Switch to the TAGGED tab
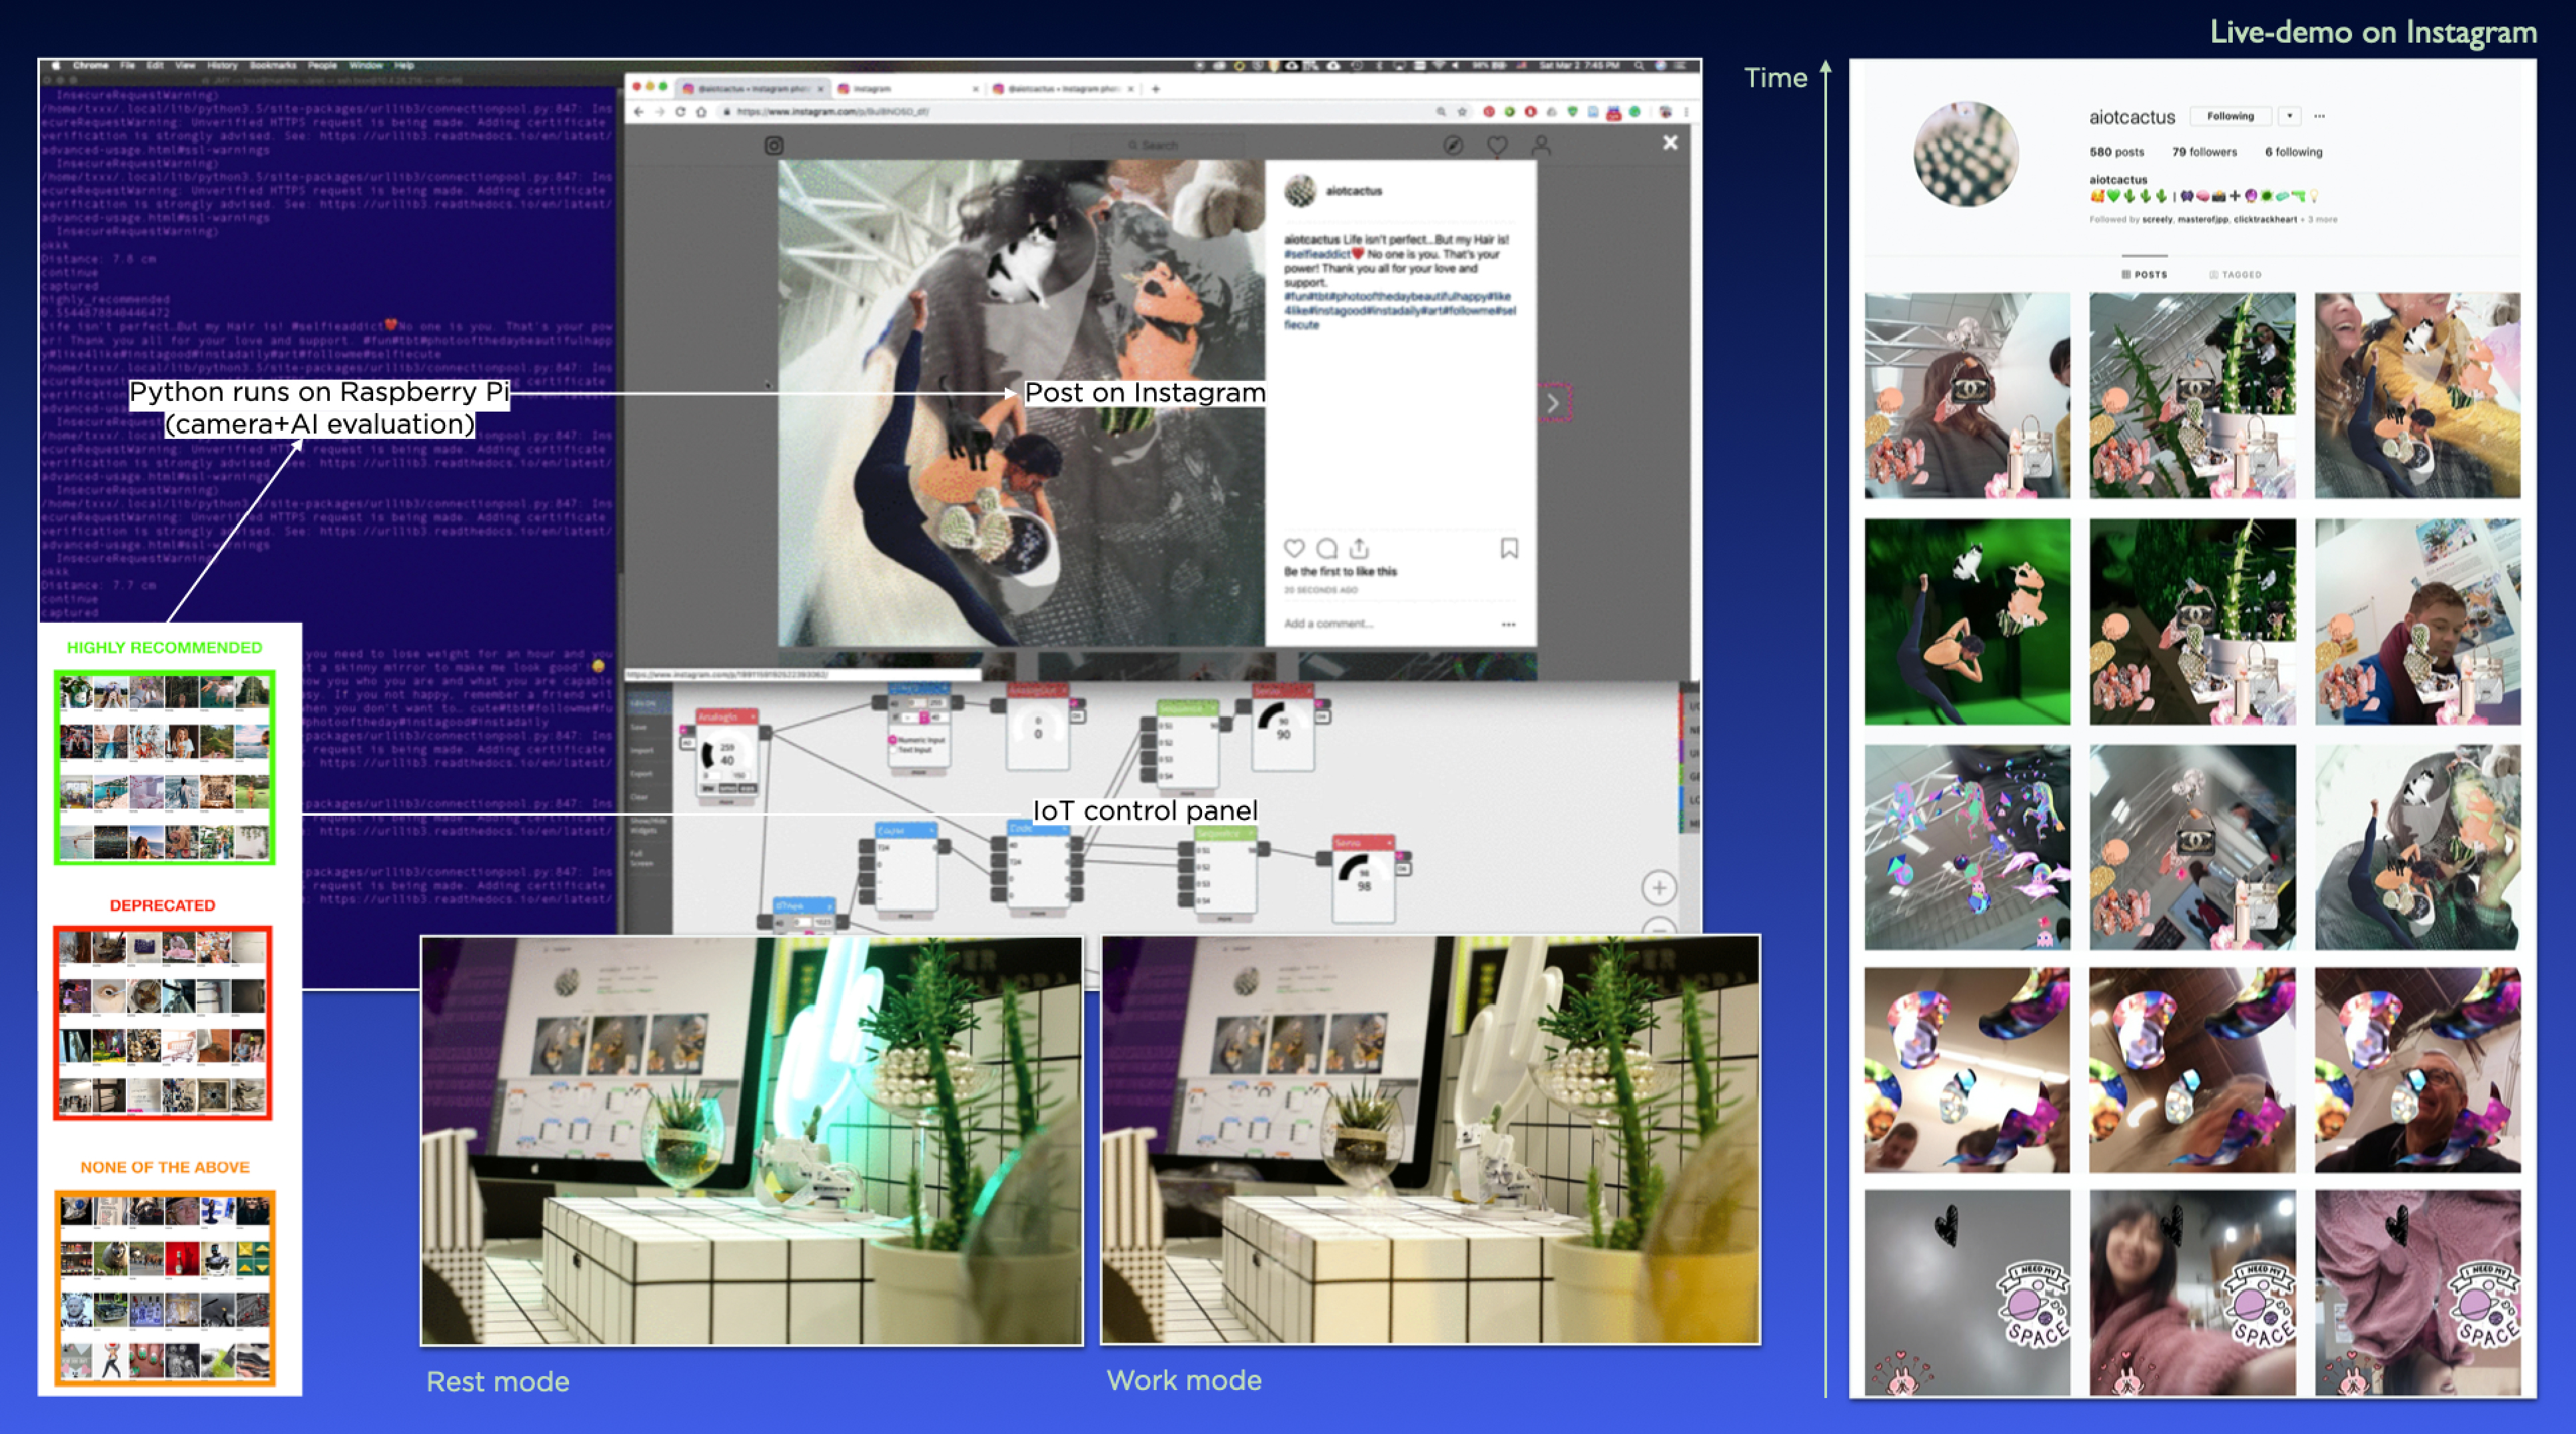Viewport: 2576px width, 1434px height. click(2235, 274)
